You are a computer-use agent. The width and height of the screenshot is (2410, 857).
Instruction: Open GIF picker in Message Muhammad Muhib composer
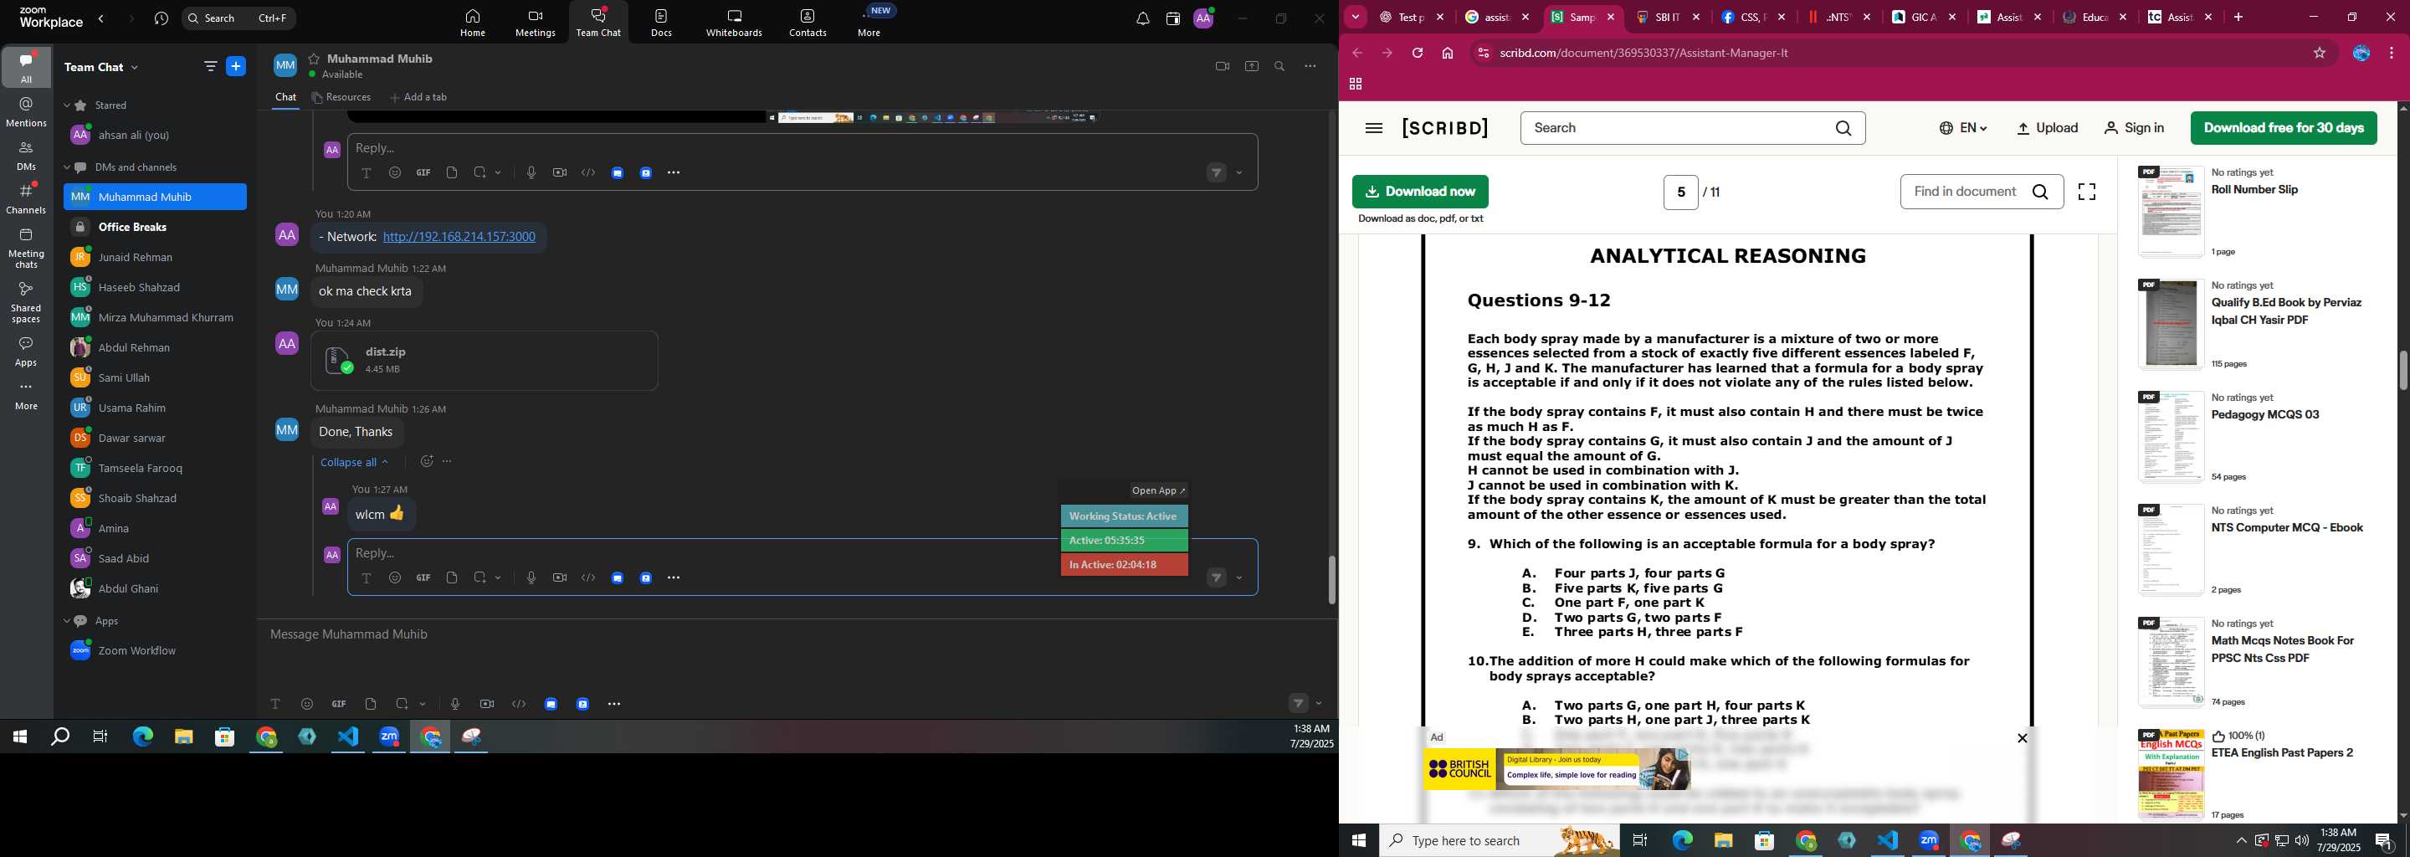click(339, 704)
